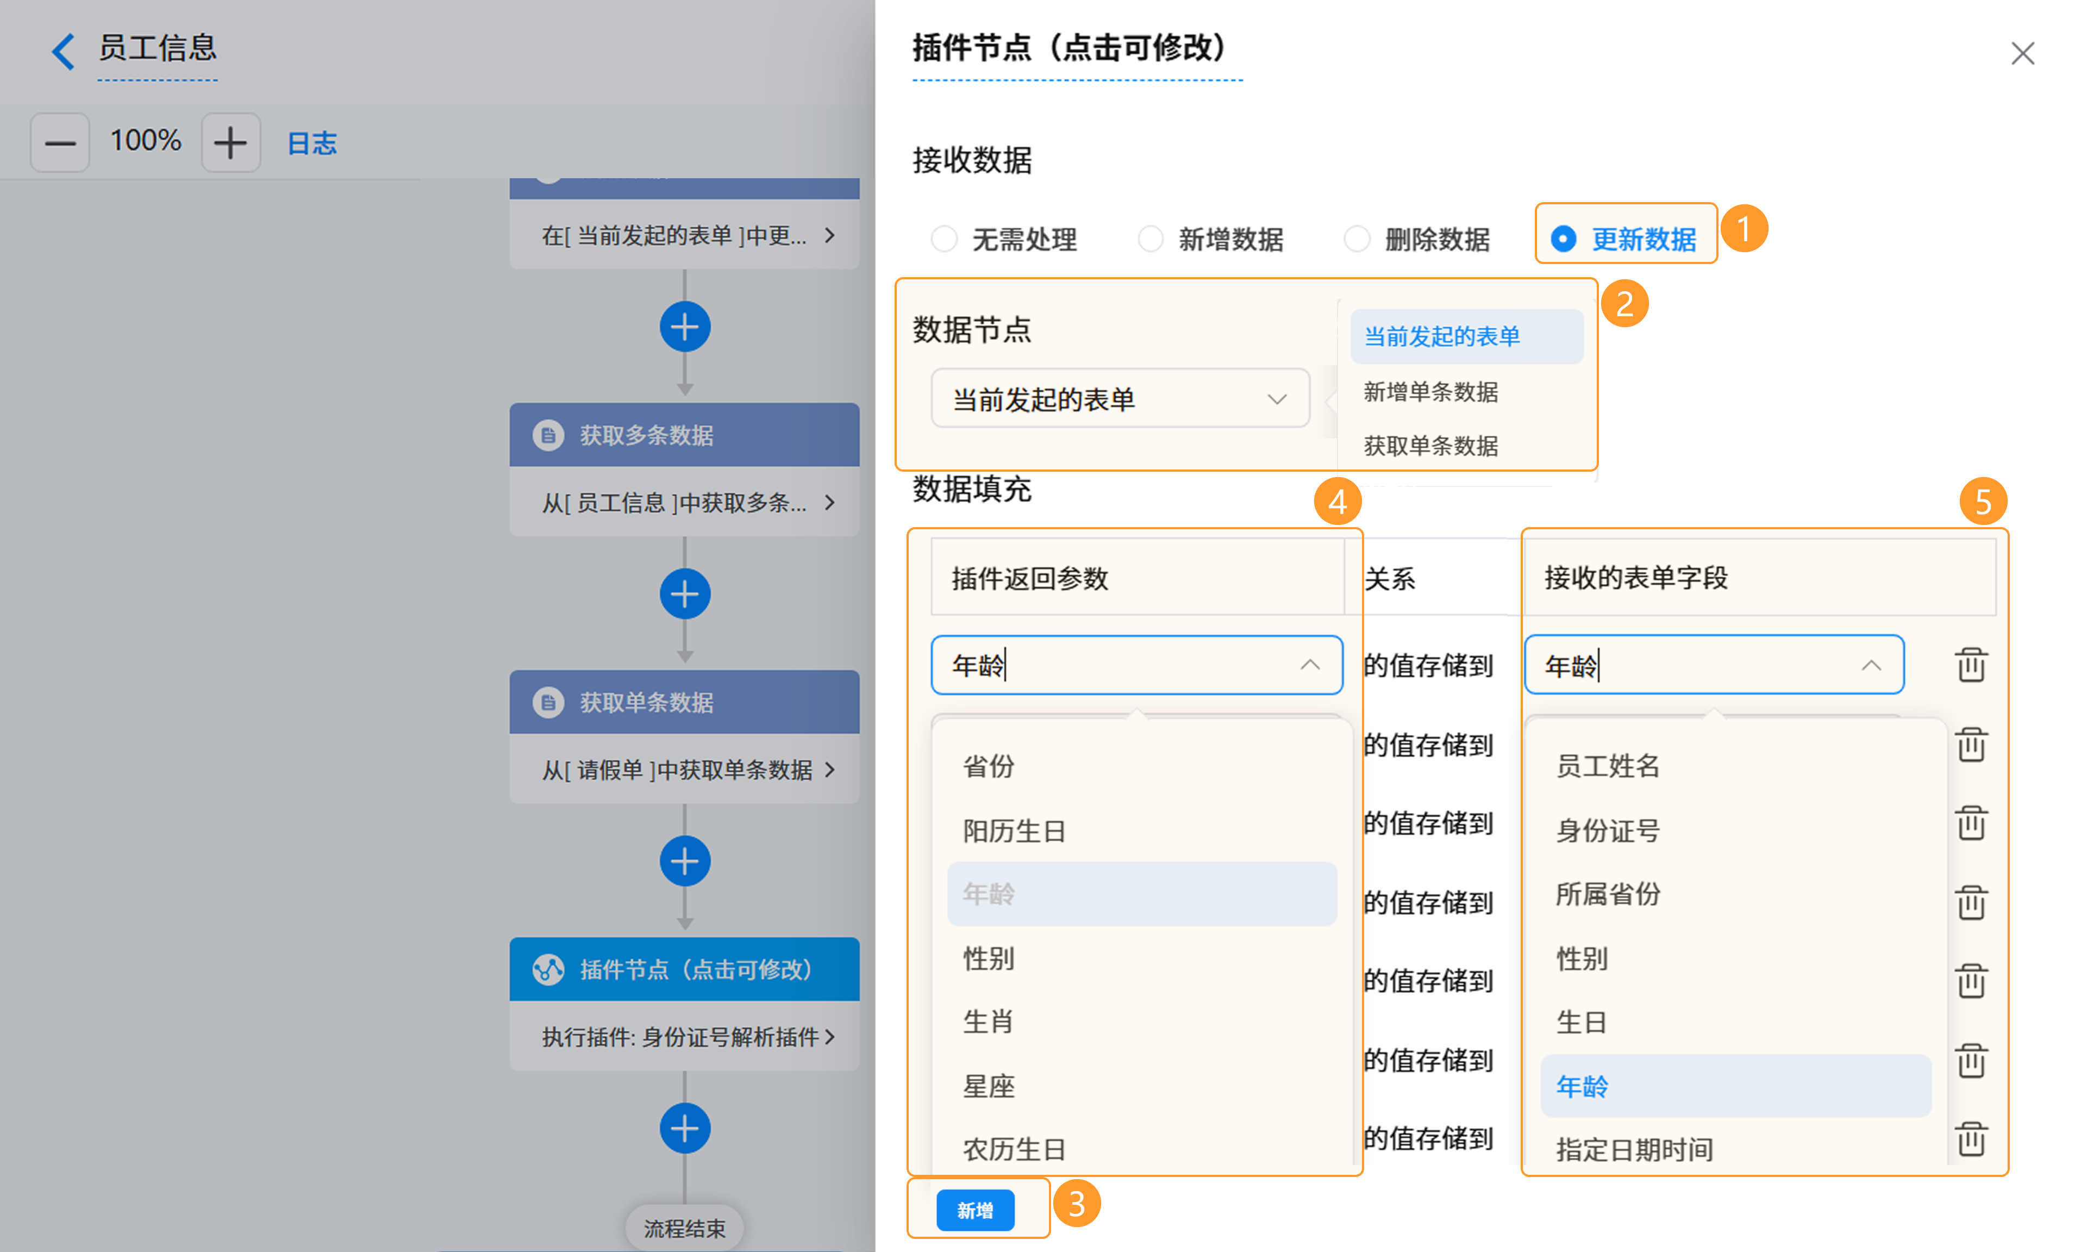
Task: Choose 当前发起的表单 in data node list
Action: [1466, 336]
